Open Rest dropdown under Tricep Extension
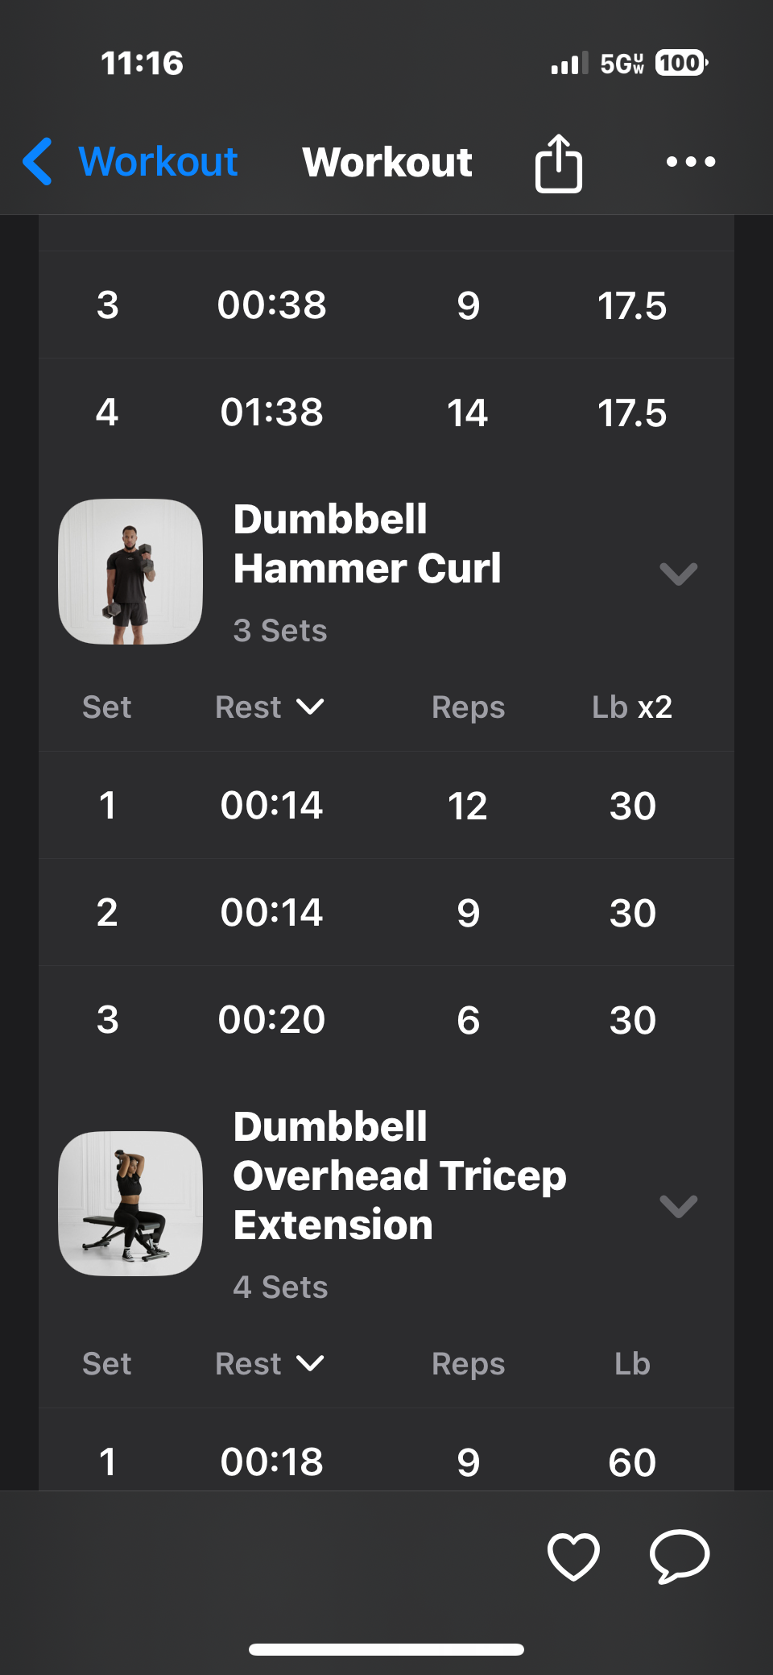773x1675 pixels. pyautogui.click(x=270, y=1364)
